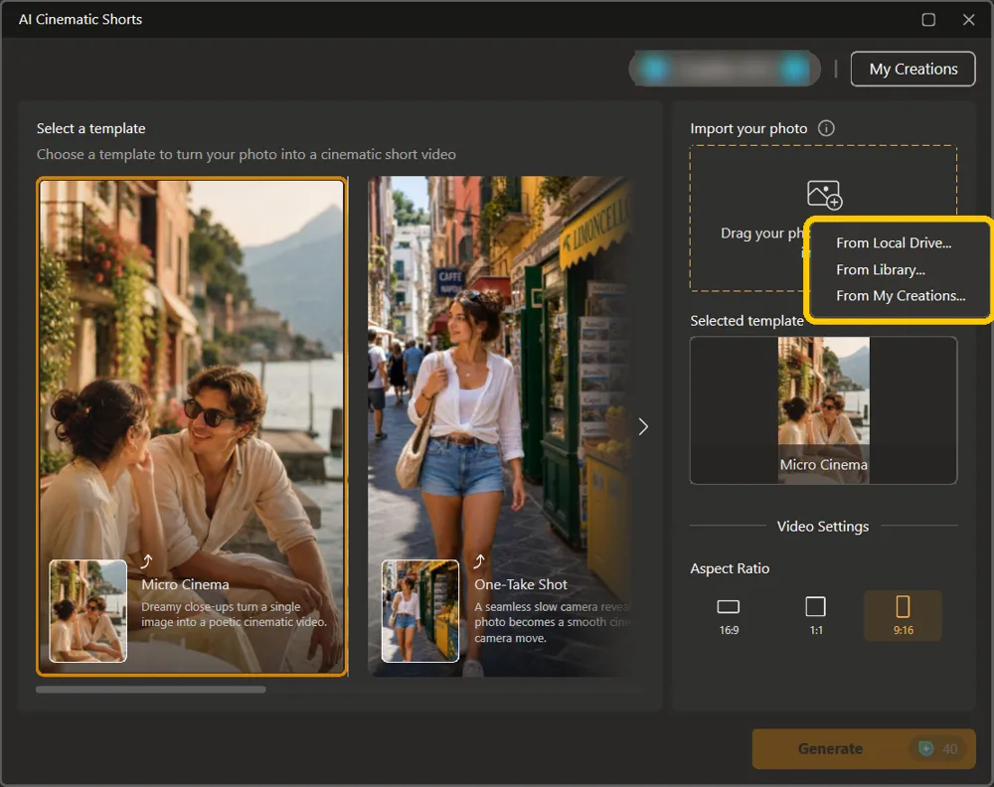Screen dimensions: 994x787
Task: Click the curved arrow icon above One-Take Shot
Action: coord(479,561)
